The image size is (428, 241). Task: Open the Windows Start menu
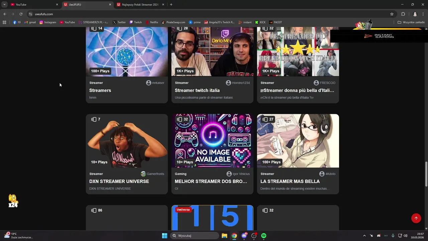(x=165, y=236)
